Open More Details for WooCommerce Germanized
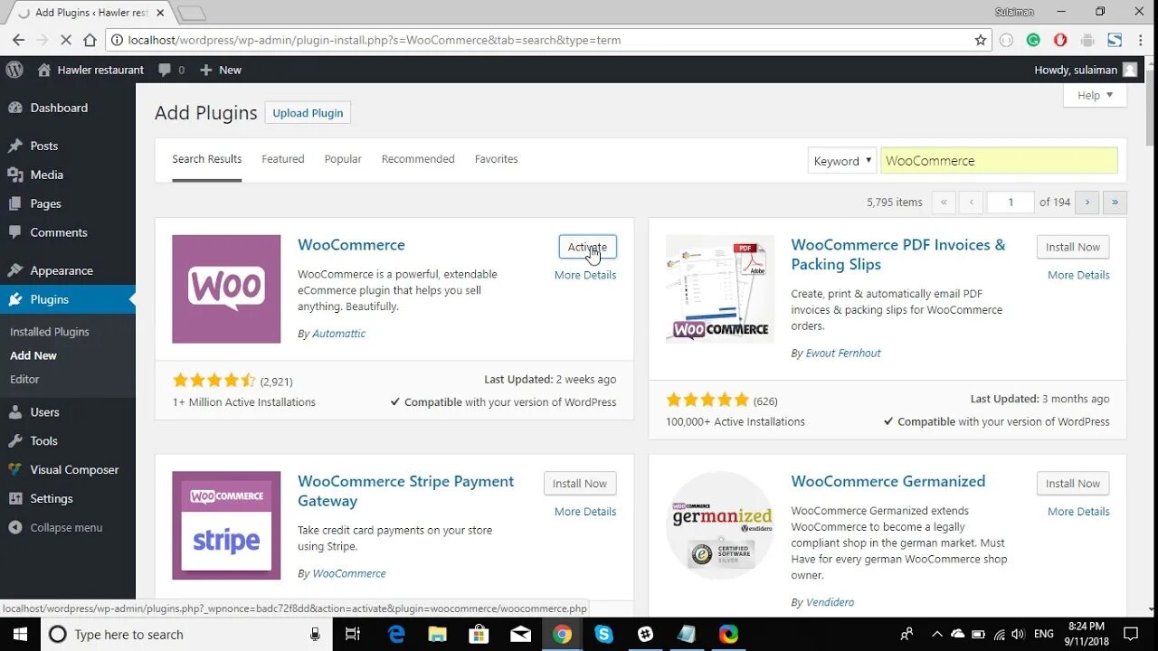The image size is (1158, 651). click(x=1078, y=512)
